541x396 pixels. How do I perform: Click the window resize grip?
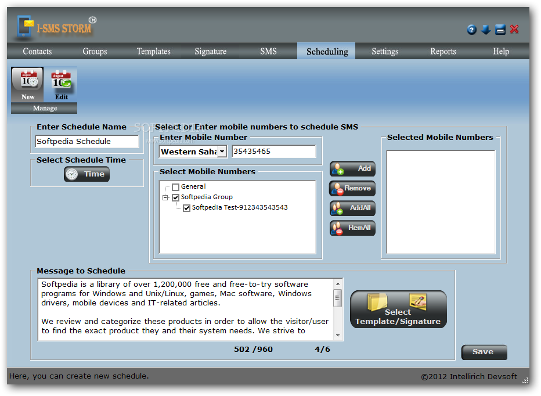525,380
